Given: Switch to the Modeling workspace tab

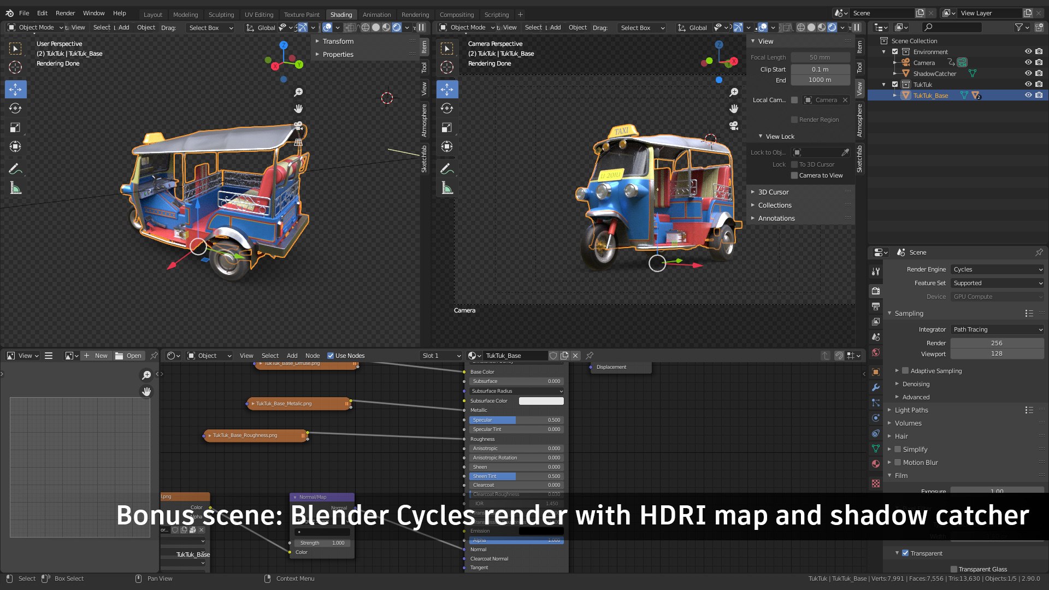Looking at the screenshot, I should (185, 15).
